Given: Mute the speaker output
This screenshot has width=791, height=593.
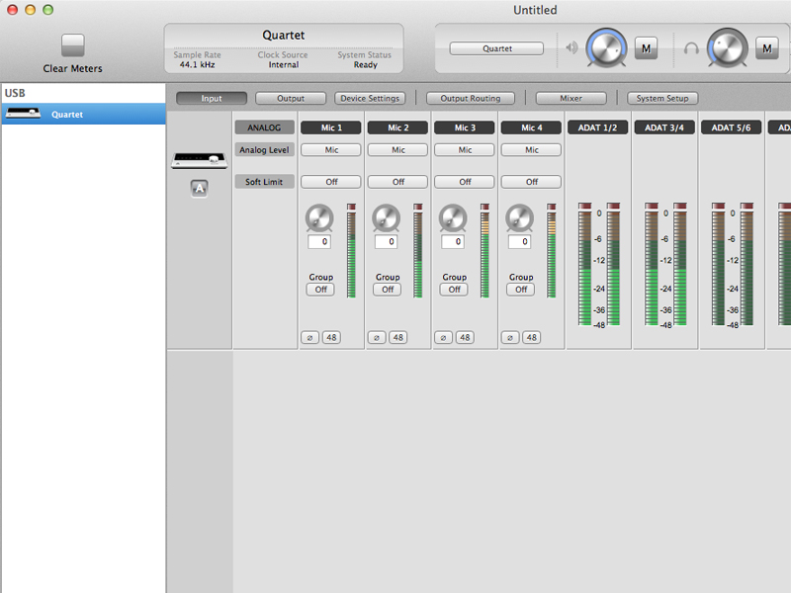Looking at the screenshot, I should pyautogui.click(x=646, y=48).
